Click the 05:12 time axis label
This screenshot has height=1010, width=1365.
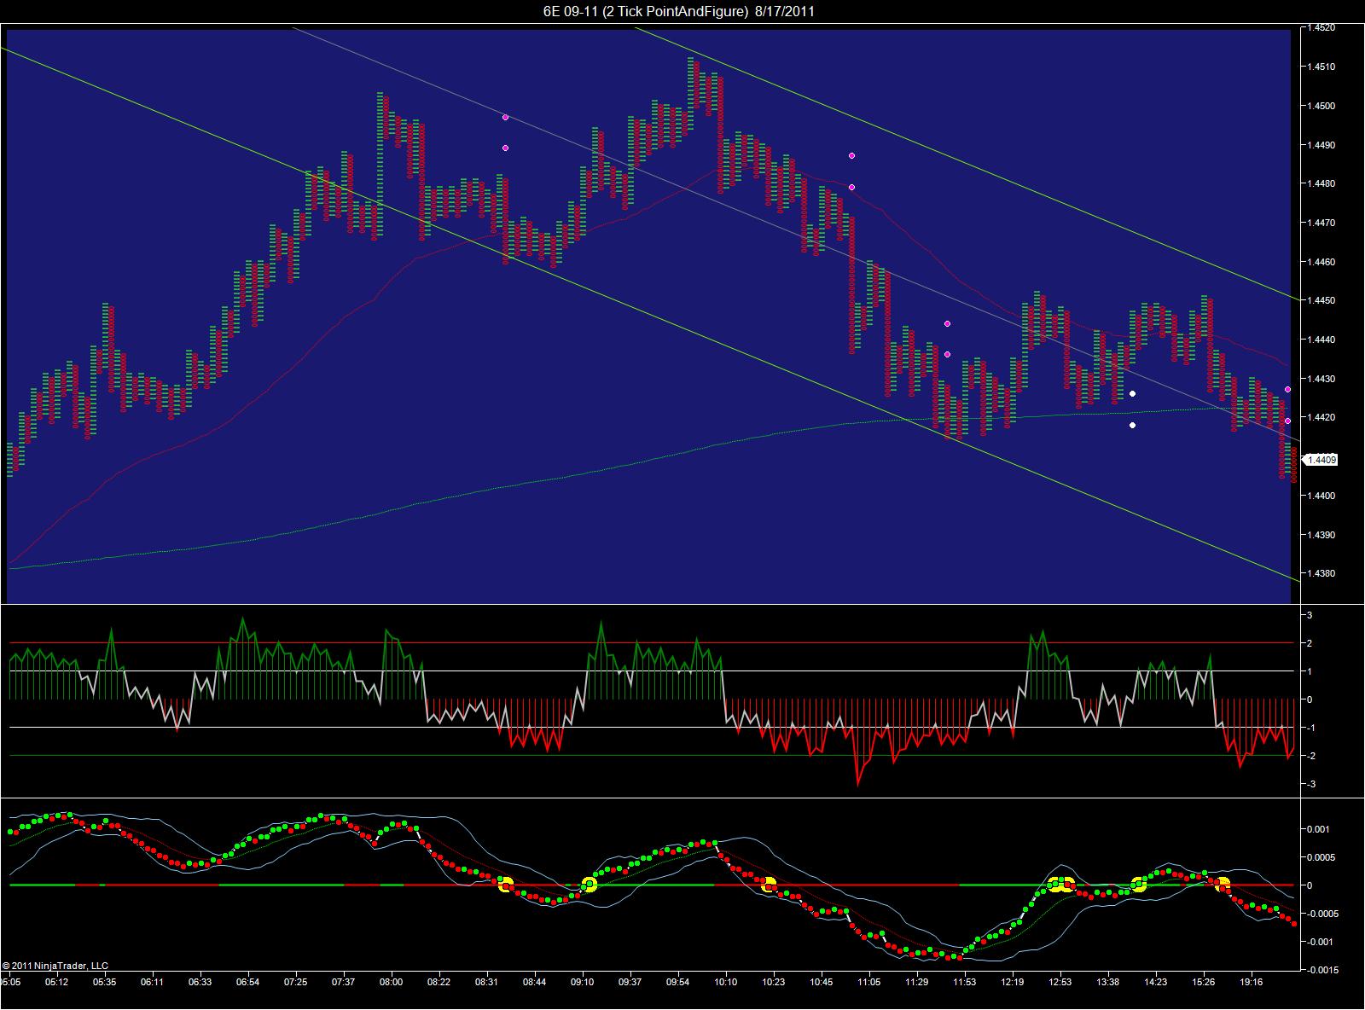(x=56, y=982)
